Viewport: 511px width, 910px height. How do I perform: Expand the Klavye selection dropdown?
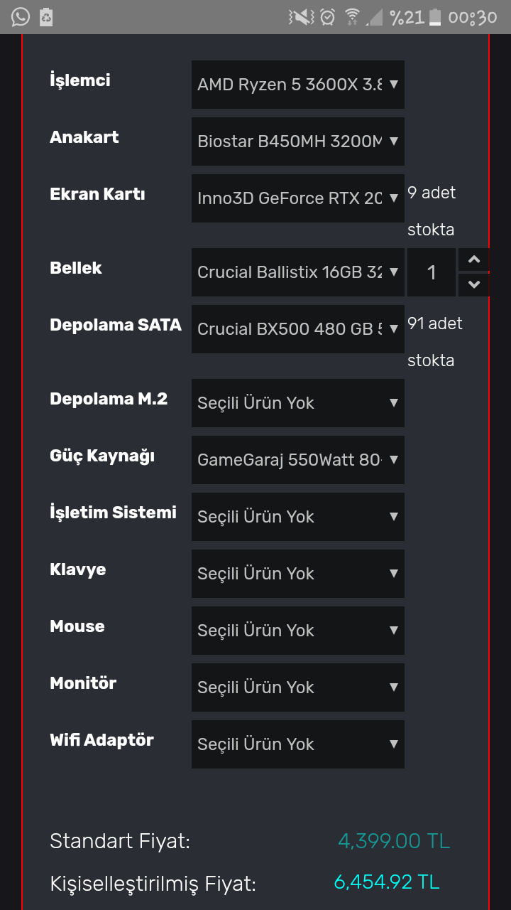tap(297, 574)
